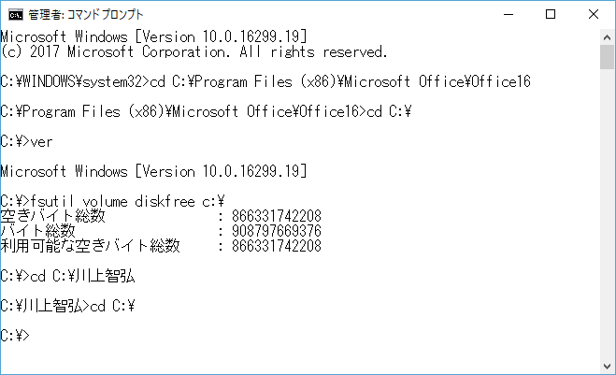The width and height of the screenshot is (616, 375).
Task: Maximize the Command Prompt window
Action: (551, 14)
